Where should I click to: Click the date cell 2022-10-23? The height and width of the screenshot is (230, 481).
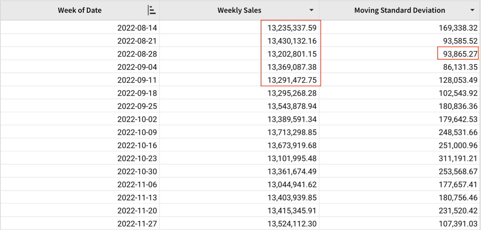137,158
